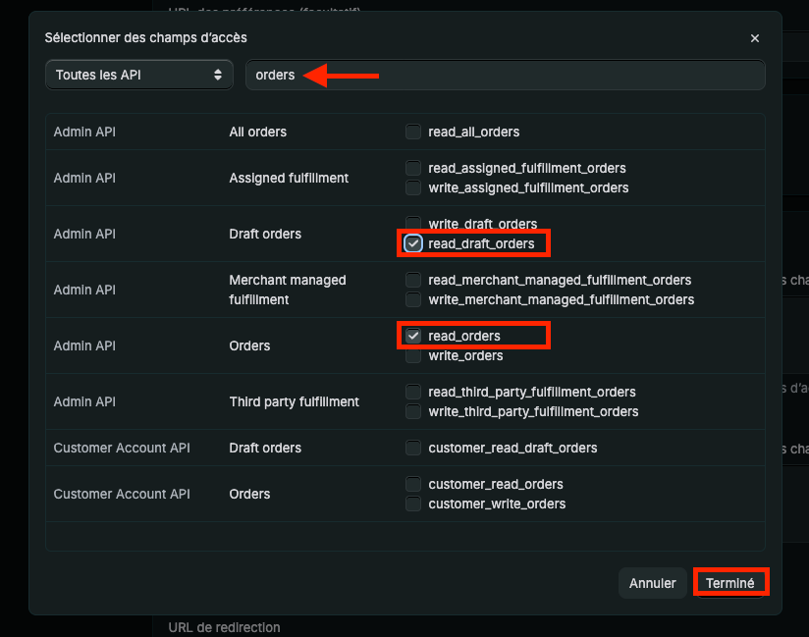Check the customer_write_orders checkbox
809x637 pixels.
coord(413,504)
